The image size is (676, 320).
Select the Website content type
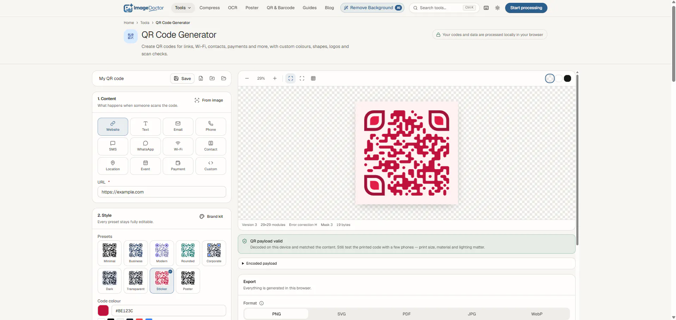(113, 127)
